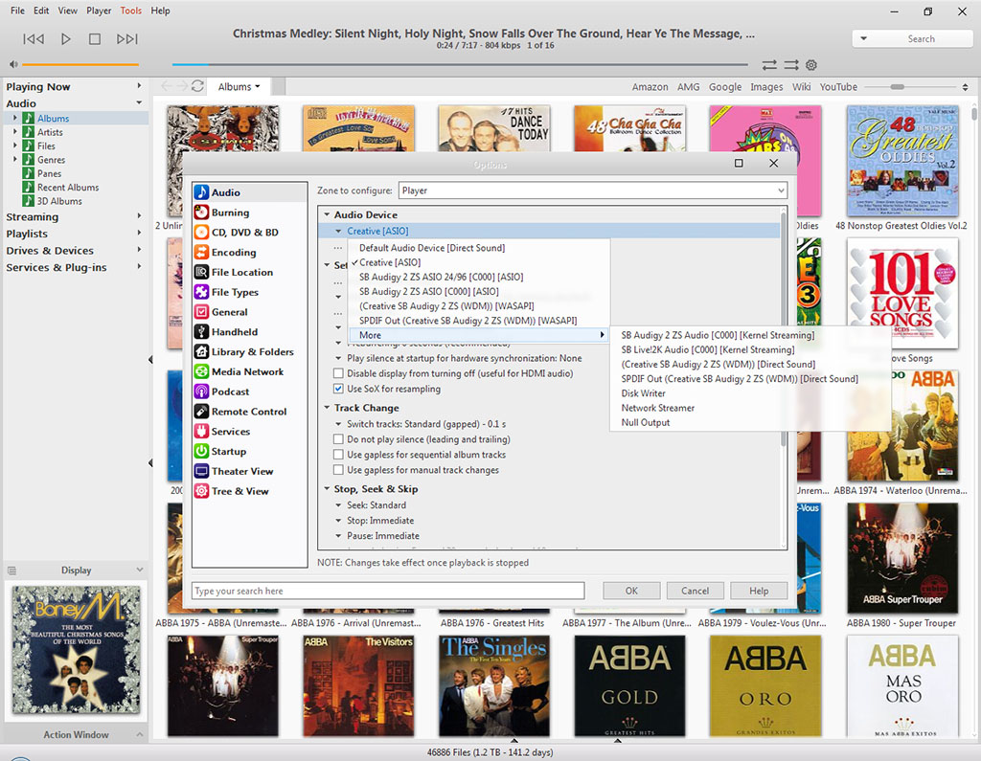Enable gapless for sequential album tracks
Image resolution: width=981 pixels, height=761 pixels.
point(338,455)
